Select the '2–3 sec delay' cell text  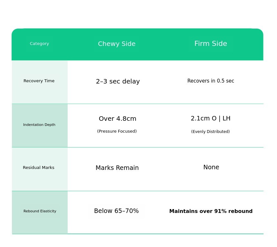click(118, 81)
